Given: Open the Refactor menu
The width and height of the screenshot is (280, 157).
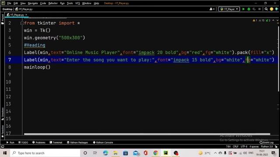Looking at the screenshot, I should pyautogui.click(x=53, y=3).
